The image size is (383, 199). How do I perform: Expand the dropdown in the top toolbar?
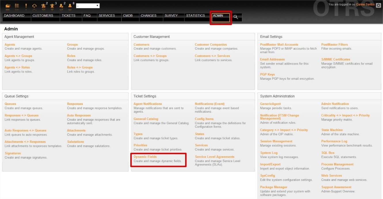coord(88,6)
